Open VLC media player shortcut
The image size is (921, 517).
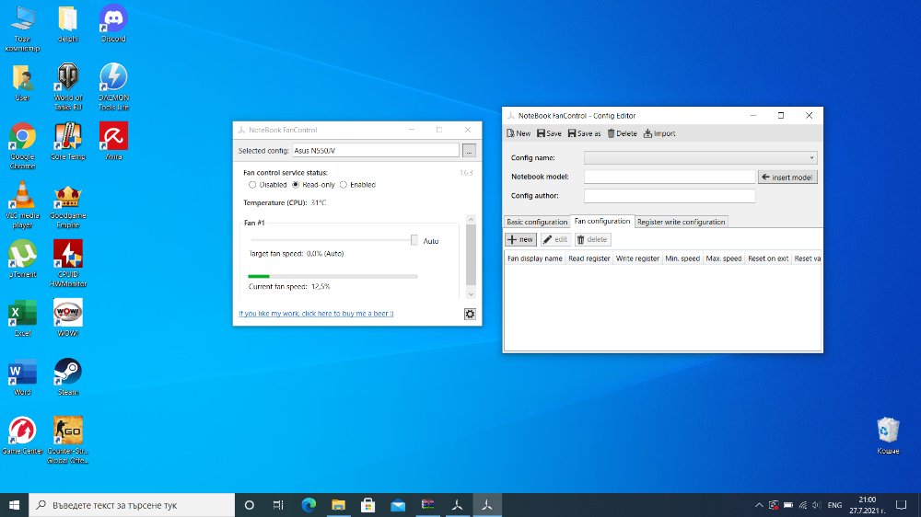(22, 204)
